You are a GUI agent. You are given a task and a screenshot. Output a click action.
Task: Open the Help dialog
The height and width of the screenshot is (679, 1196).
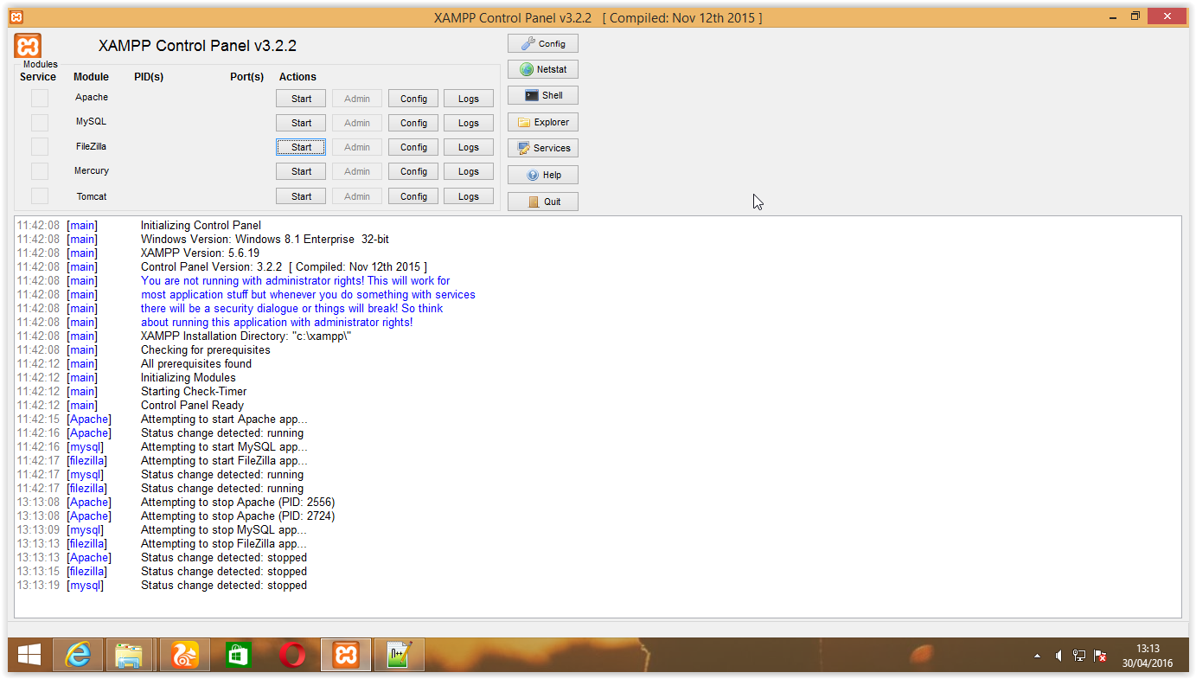coord(543,175)
